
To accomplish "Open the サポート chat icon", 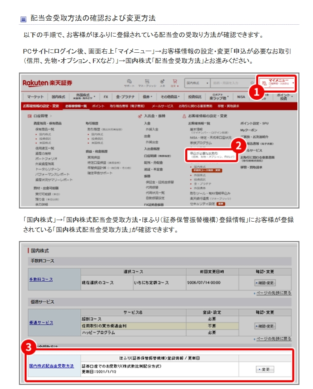I will [129, 81].
